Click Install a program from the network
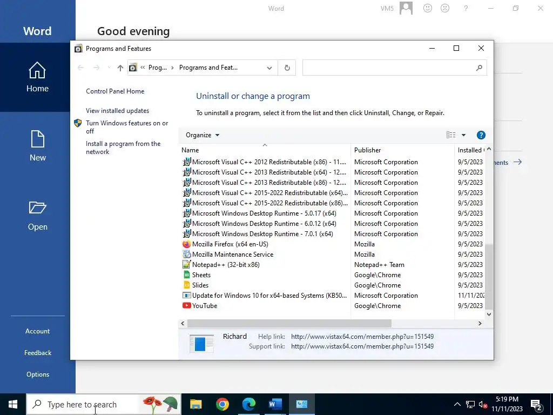This screenshot has width=553, height=415. point(123,148)
